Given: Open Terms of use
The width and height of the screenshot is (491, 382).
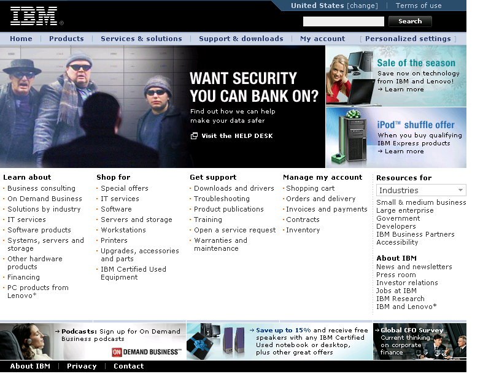Looking at the screenshot, I should click(x=419, y=6).
